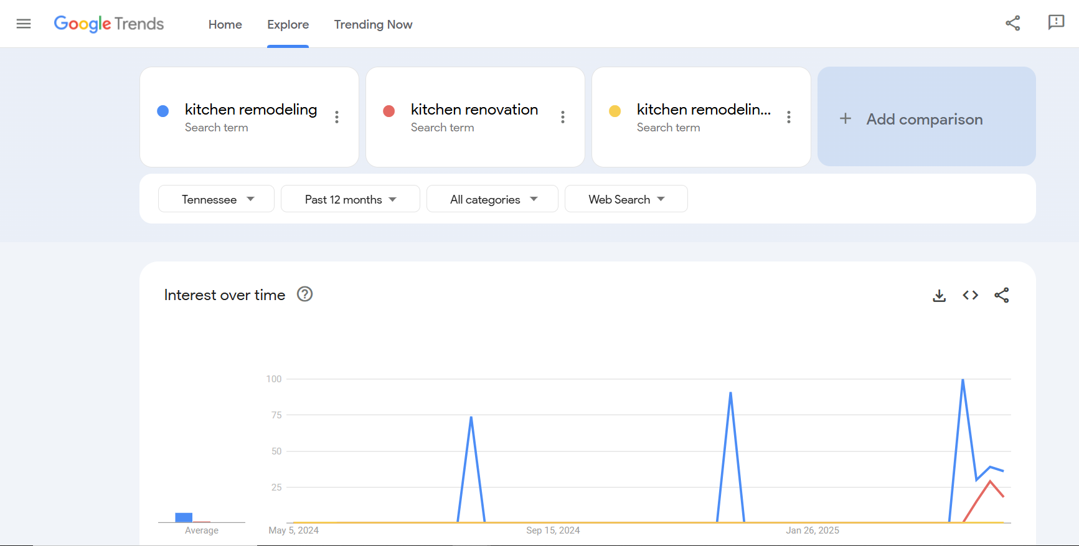Viewport: 1079px width, 546px height.
Task: Click the blue kitchen remodeling color dot
Action: coord(163,111)
